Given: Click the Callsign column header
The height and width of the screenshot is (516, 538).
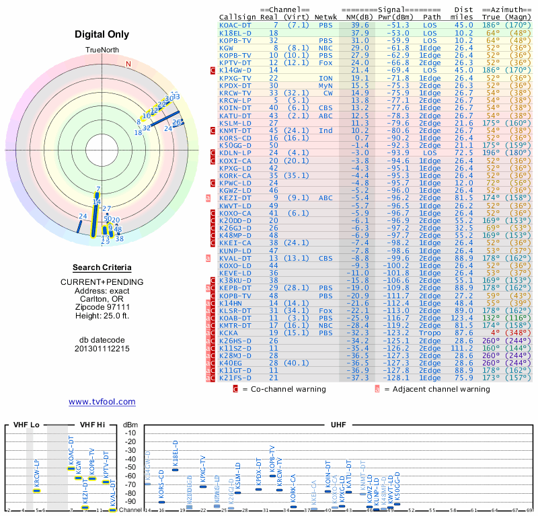Looking at the screenshot, I should [x=237, y=17].
